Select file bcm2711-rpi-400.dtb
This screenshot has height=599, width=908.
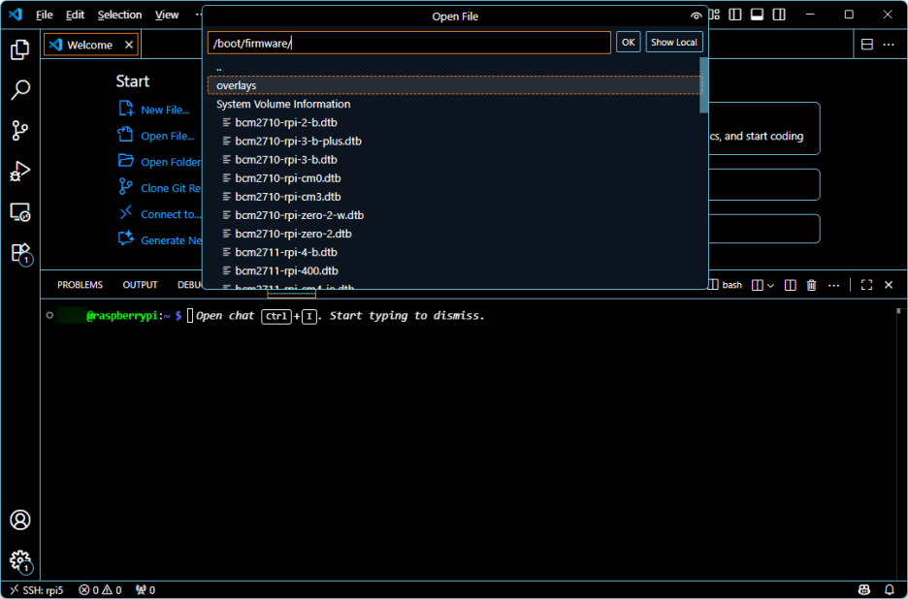(x=453, y=270)
